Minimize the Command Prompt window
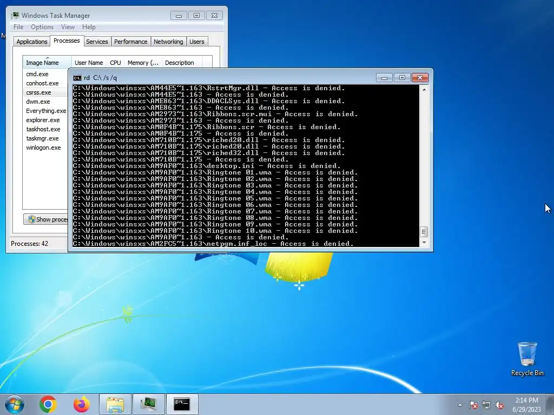The width and height of the screenshot is (554, 415). click(385, 78)
